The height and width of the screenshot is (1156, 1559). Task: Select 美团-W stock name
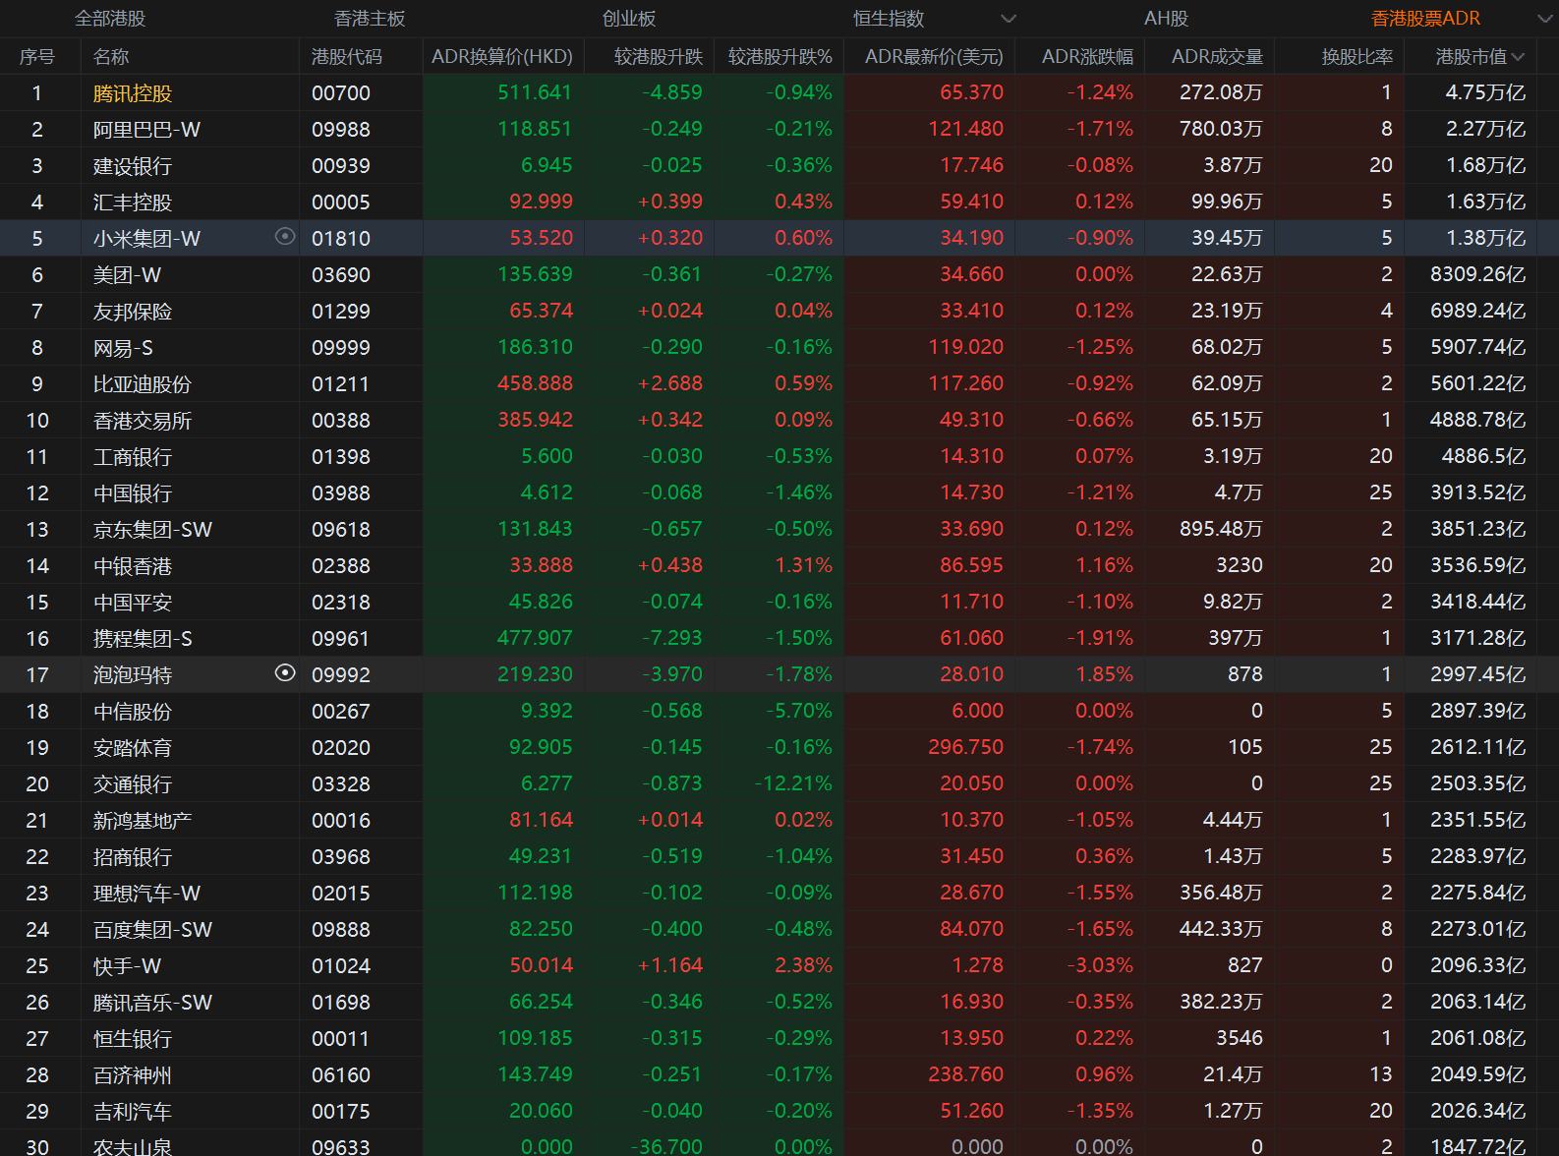127,274
